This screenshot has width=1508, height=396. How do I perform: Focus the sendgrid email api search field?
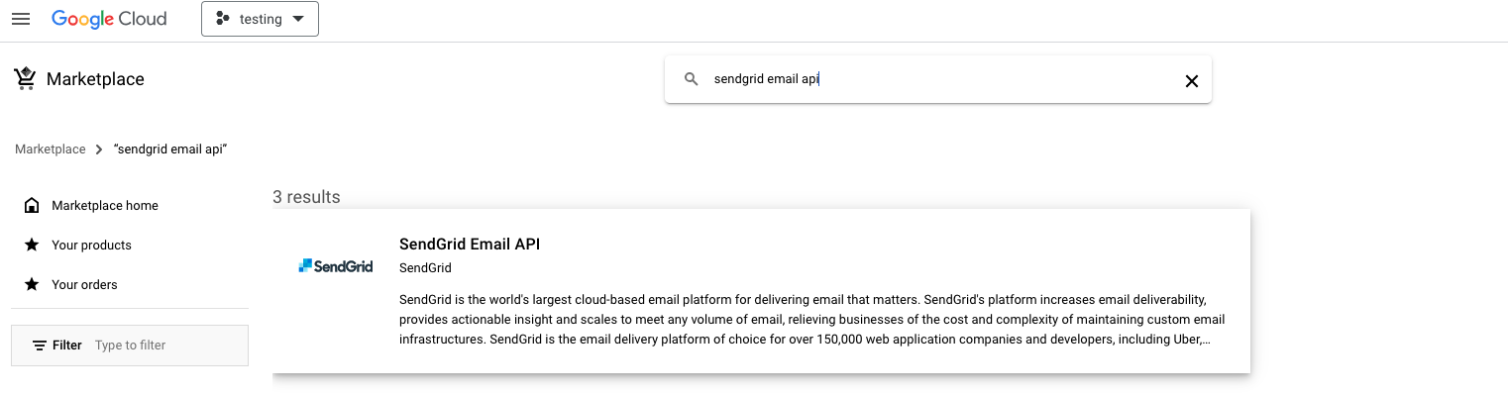tap(937, 79)
